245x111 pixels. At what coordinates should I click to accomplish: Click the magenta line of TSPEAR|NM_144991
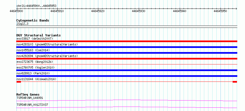pos(127,100)
